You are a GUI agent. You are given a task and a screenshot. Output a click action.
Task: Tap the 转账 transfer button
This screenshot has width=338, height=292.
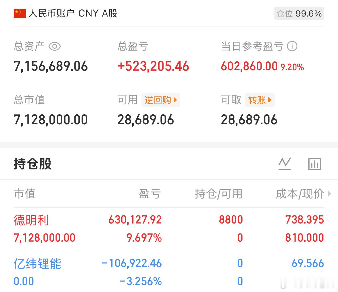tap(260, 100)
